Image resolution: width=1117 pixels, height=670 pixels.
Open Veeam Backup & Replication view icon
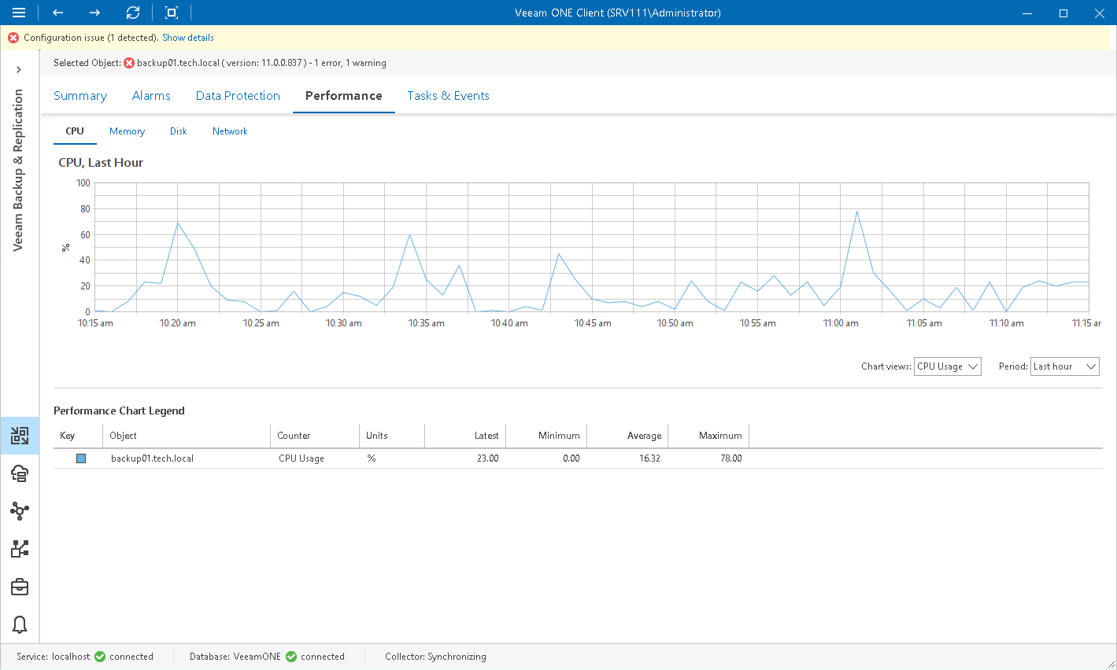(20, 436)
